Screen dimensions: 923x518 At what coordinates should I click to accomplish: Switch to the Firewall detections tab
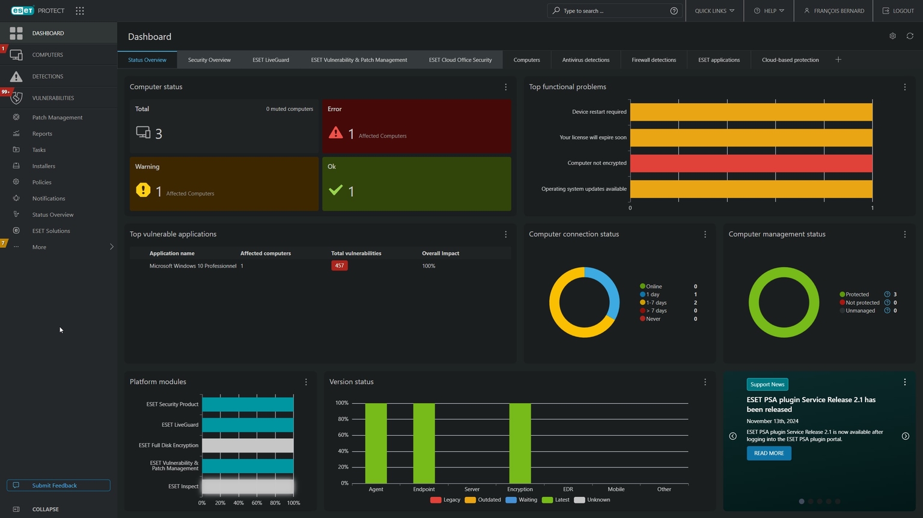point(654,60)
